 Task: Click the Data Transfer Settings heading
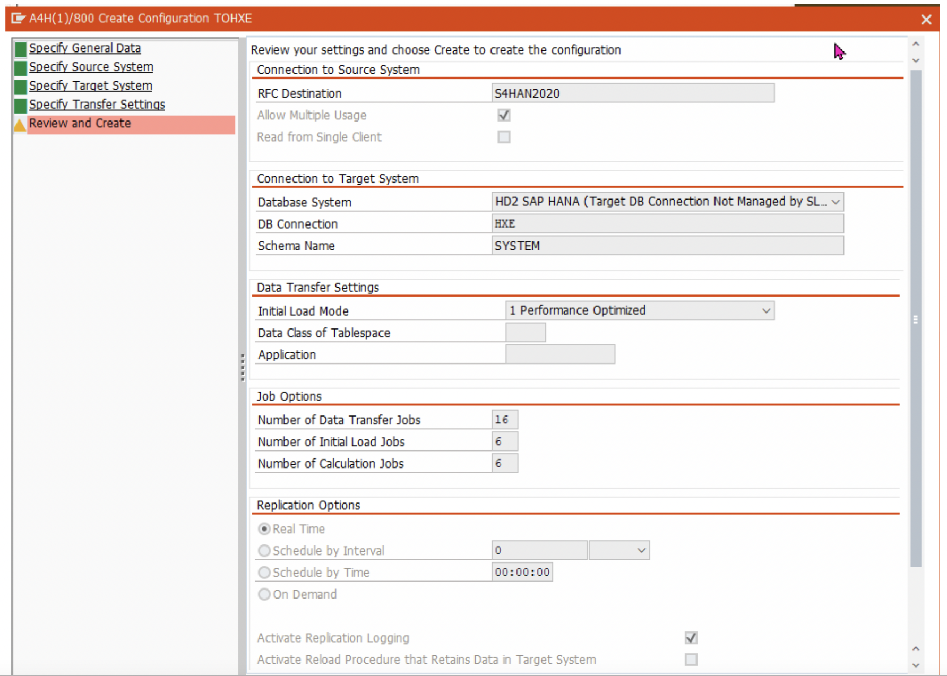click(318, 287)
